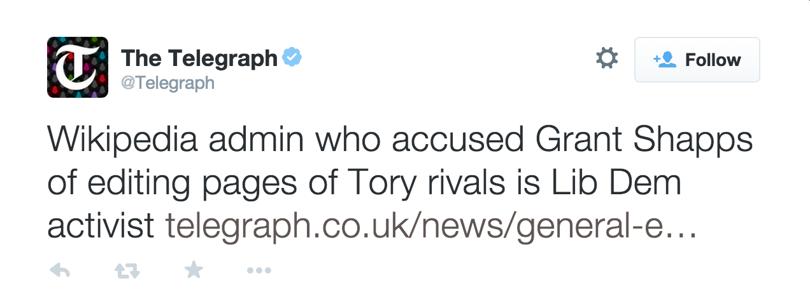
Task: Retweet the Grant Shapps tweet
Action: [x=127, y=271]
